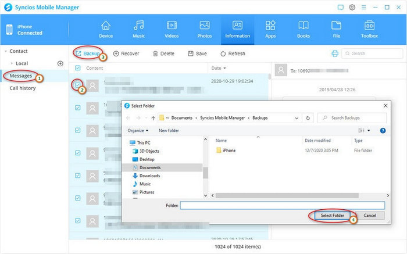Select the iPhone backup folder

click(226, 150)
